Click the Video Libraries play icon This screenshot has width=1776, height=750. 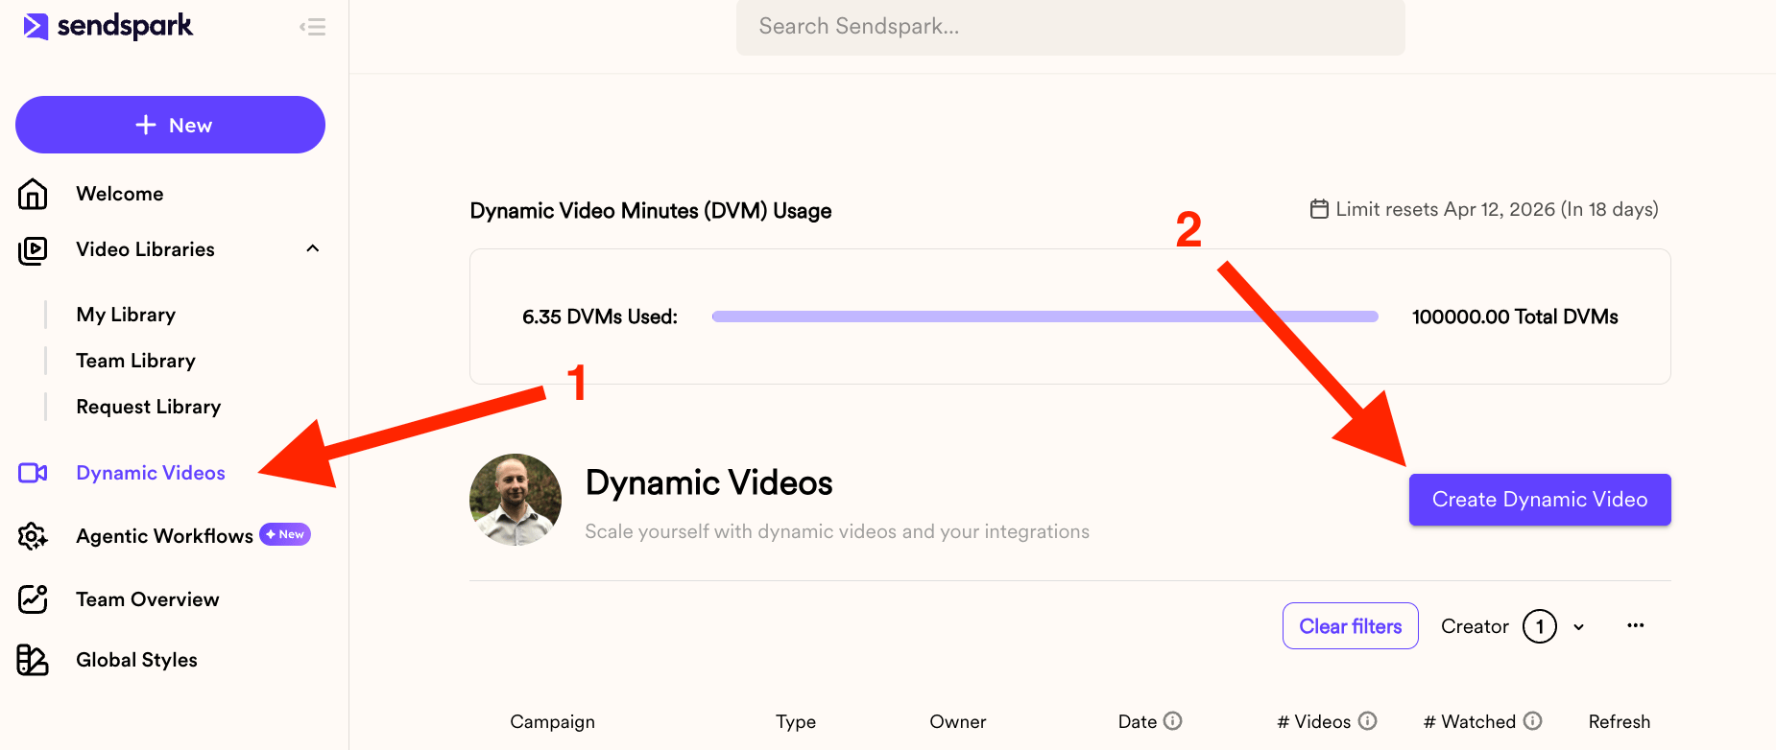pos(33,250)
